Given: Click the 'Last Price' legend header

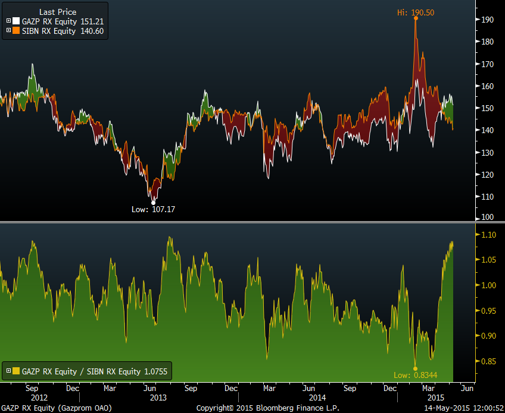Looking at the screenshot, I should [58, 12].
